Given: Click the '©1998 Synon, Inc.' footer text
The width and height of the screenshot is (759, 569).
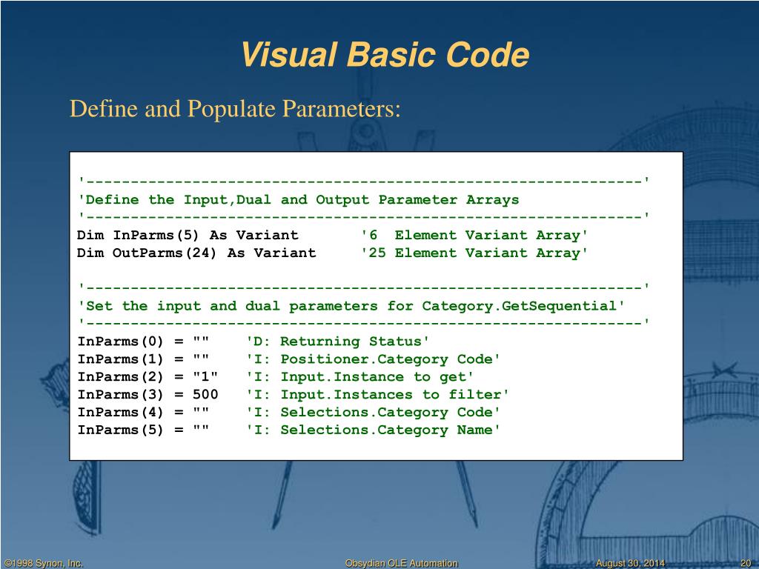Looking at the screenshot, I should (44, 563).
